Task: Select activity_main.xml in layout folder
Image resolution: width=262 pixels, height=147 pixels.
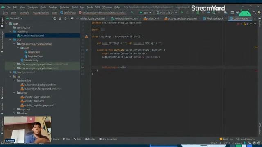Action: point(34,101)
